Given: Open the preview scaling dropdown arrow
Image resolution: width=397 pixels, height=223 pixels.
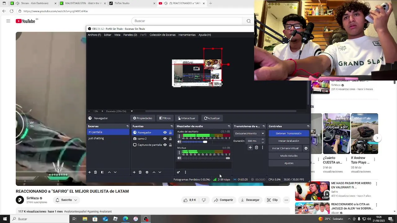Looking at the screenshot, I should point(132,111).
